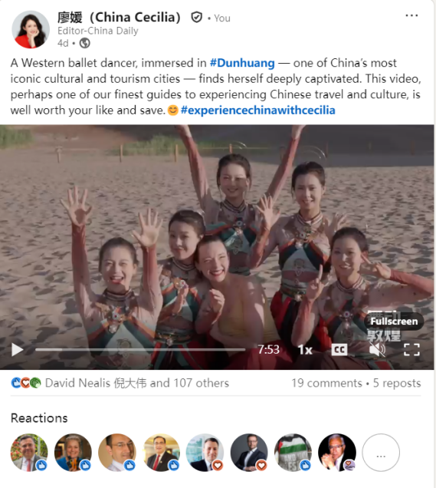Open #experiencechinawithcecilia hashtag link

click(x=258, y=110)
